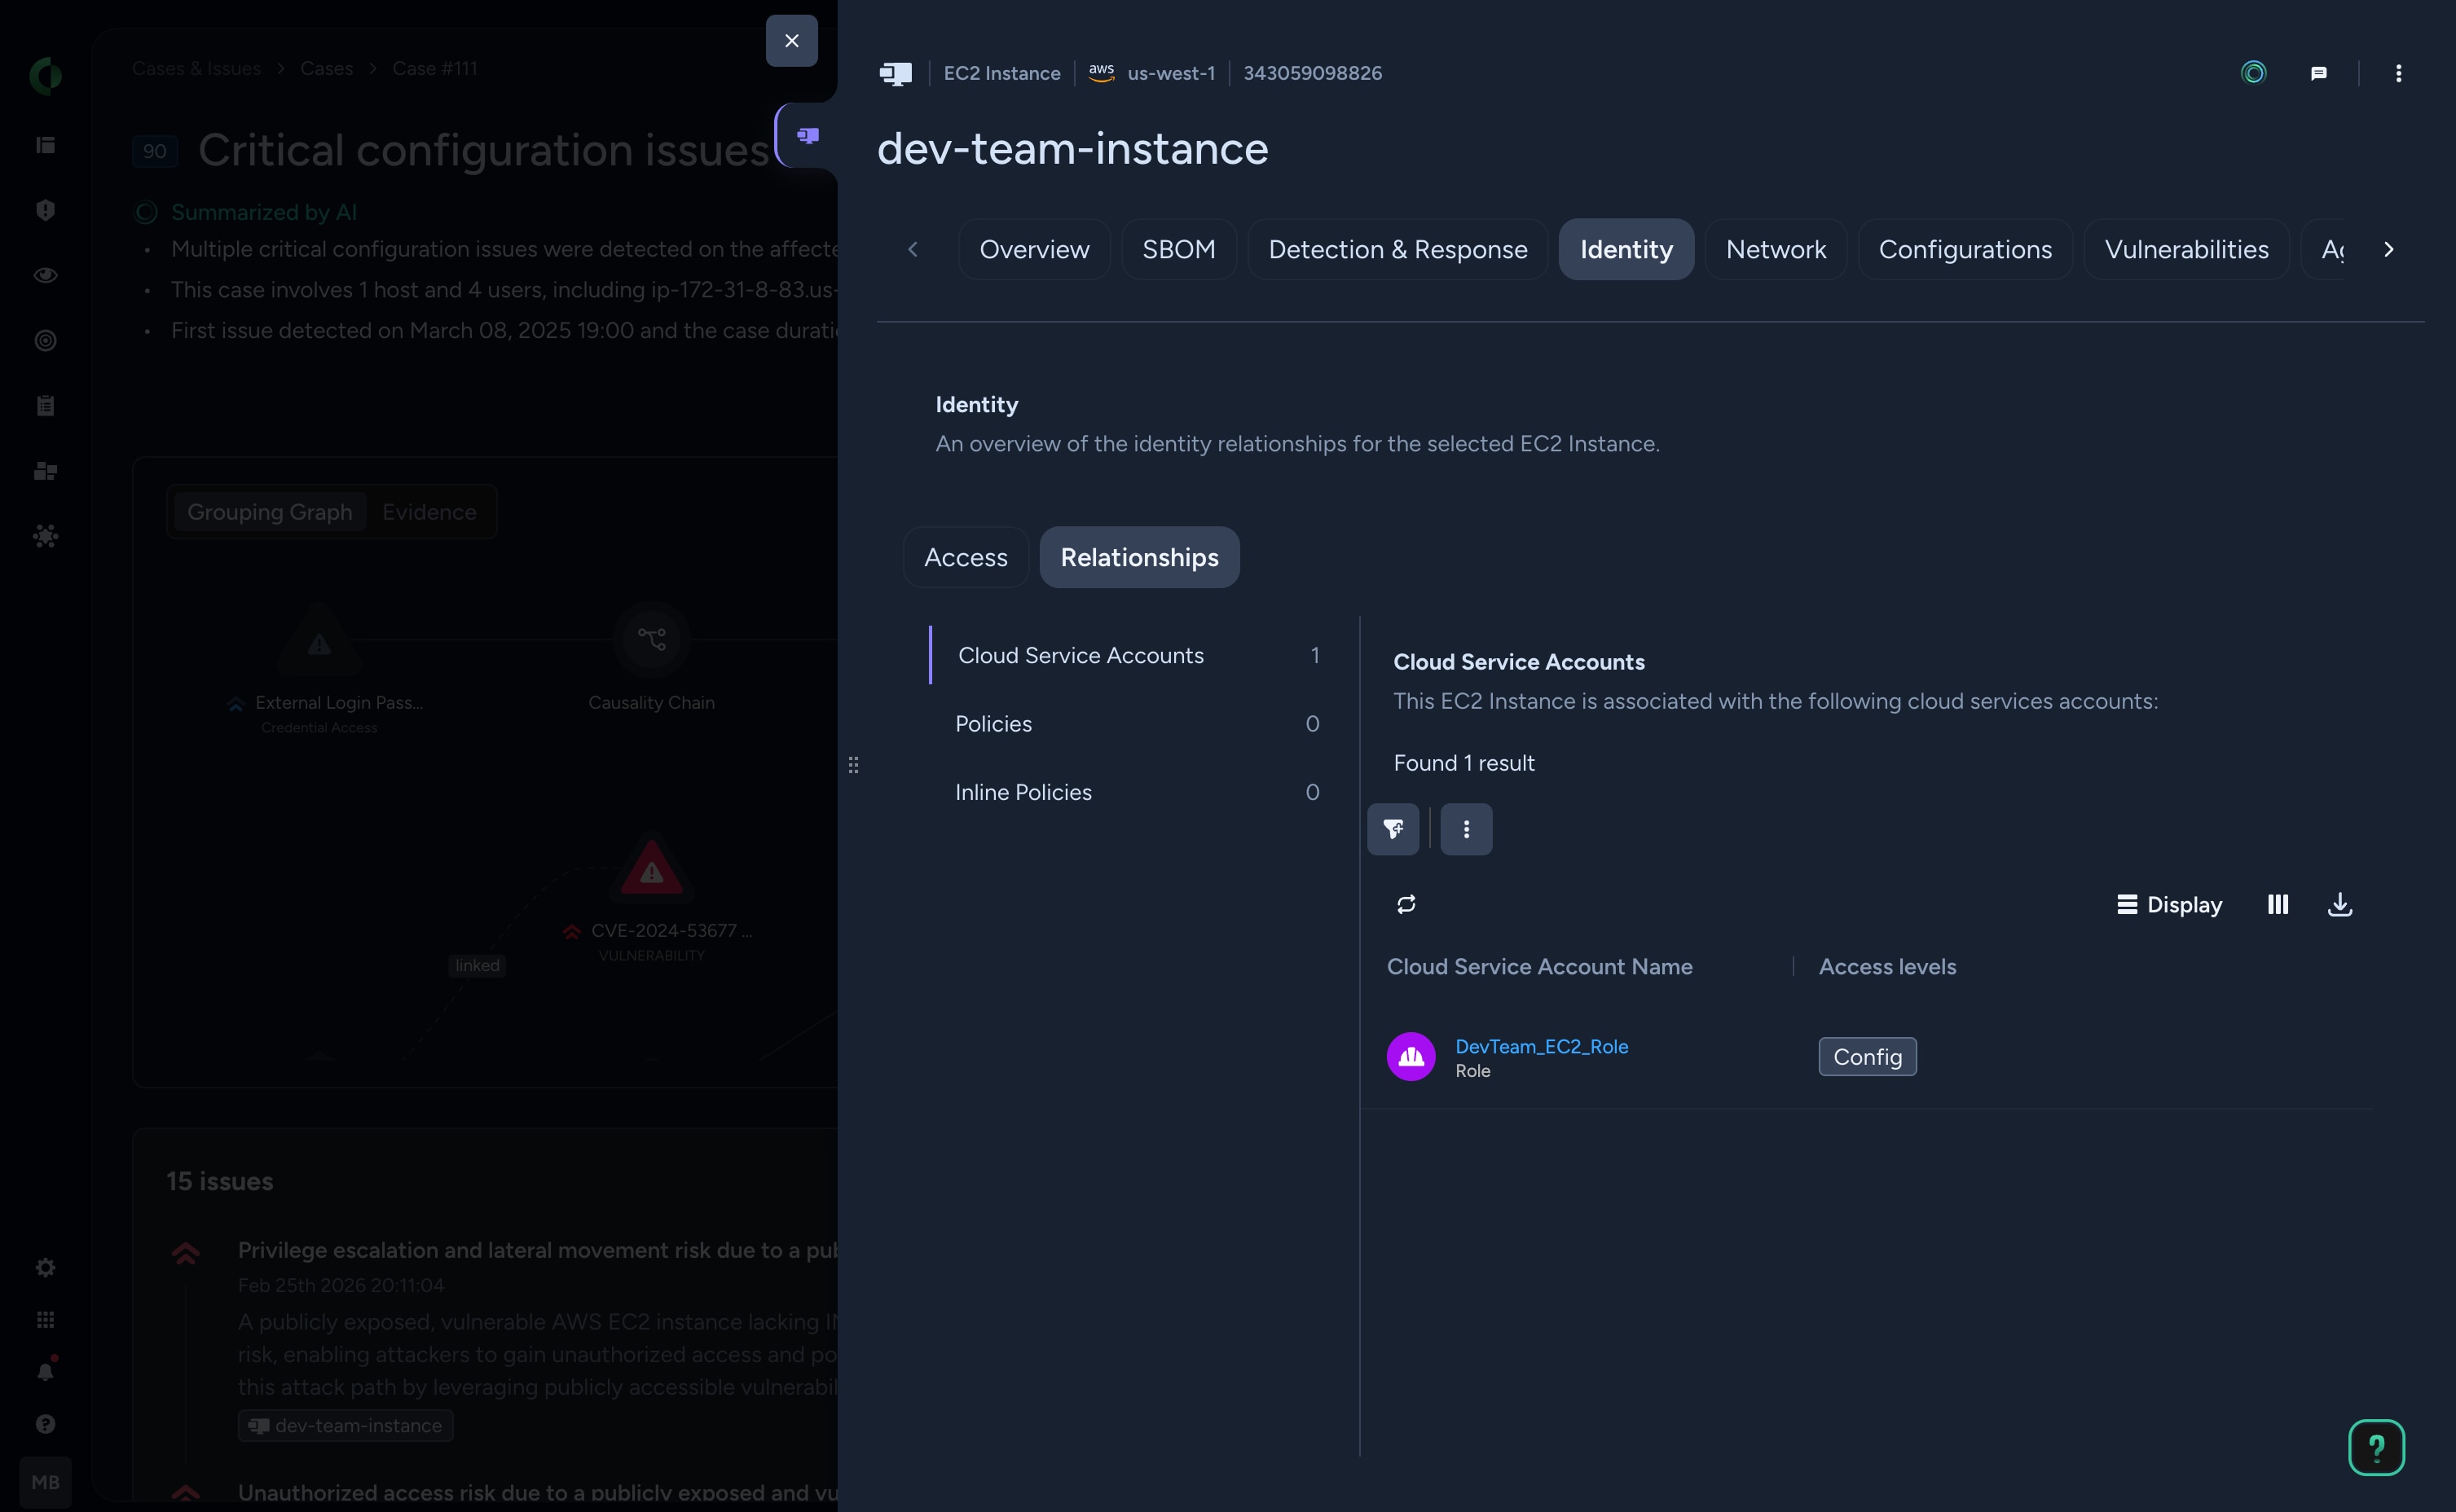
Task: Open the three-dot menu beside filter
Action: (x=1466, y=829)
